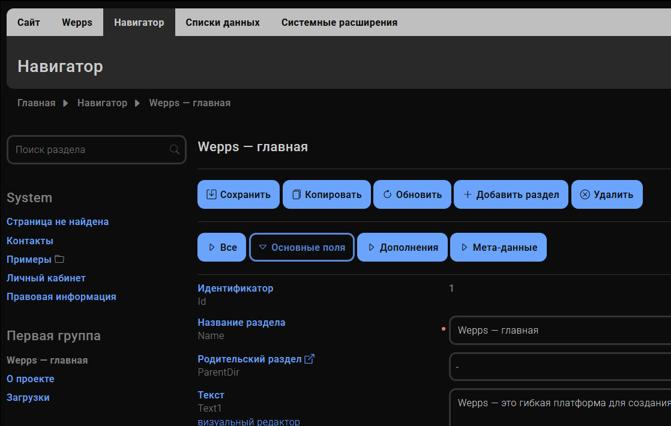Viewport: 671px width, 426px height.
Task: Click the copy icon on Копировать button
Action: pyautogui.click(x=296, y=194)
